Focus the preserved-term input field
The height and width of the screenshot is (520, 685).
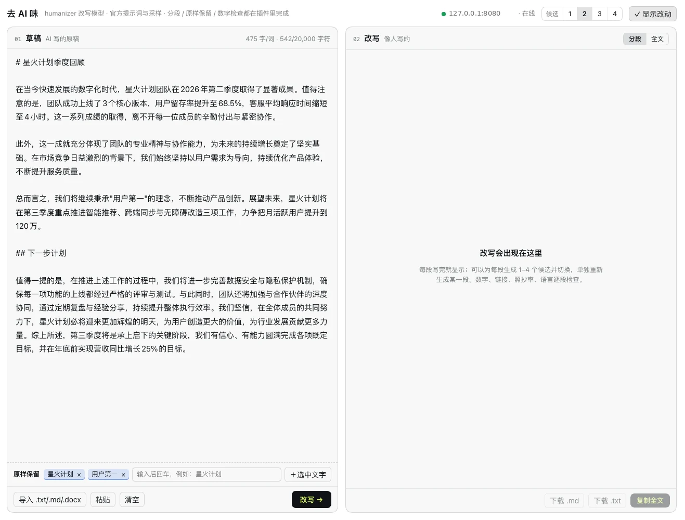pyautogui.click(x=206, y=474)
